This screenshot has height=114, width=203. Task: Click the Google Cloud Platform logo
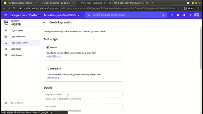click(25, 15)
